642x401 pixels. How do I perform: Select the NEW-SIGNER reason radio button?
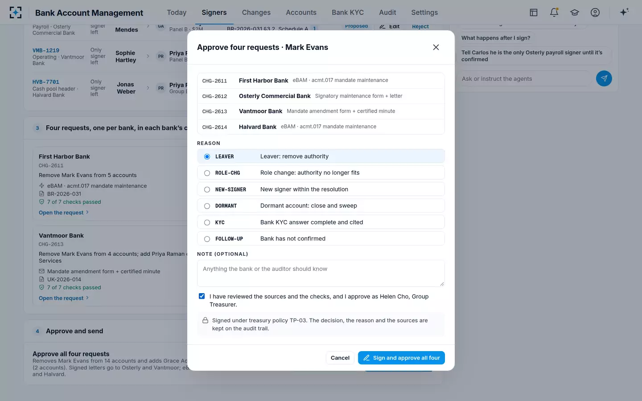click(x=207, y=189)
